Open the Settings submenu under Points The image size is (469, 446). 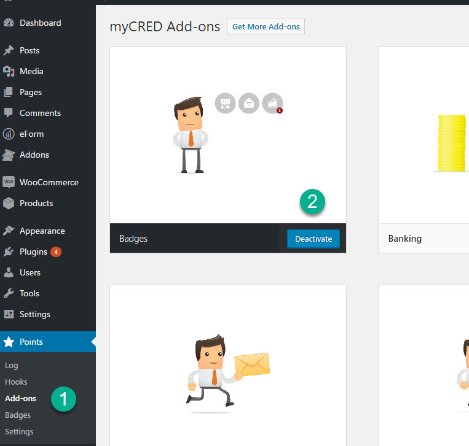pos(19,432)
